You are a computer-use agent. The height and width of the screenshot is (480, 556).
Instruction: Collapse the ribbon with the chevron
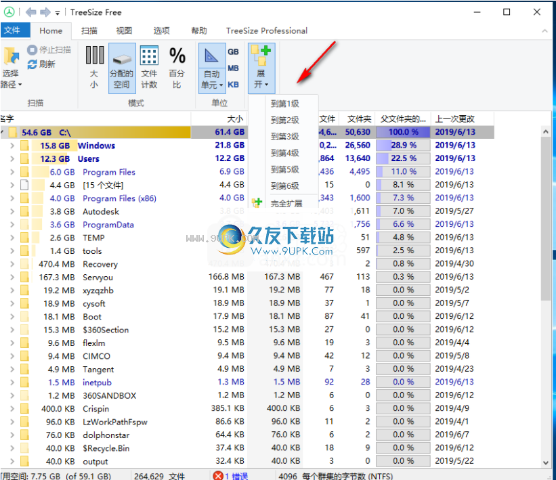pyautogui.click(x=544, y=31)
